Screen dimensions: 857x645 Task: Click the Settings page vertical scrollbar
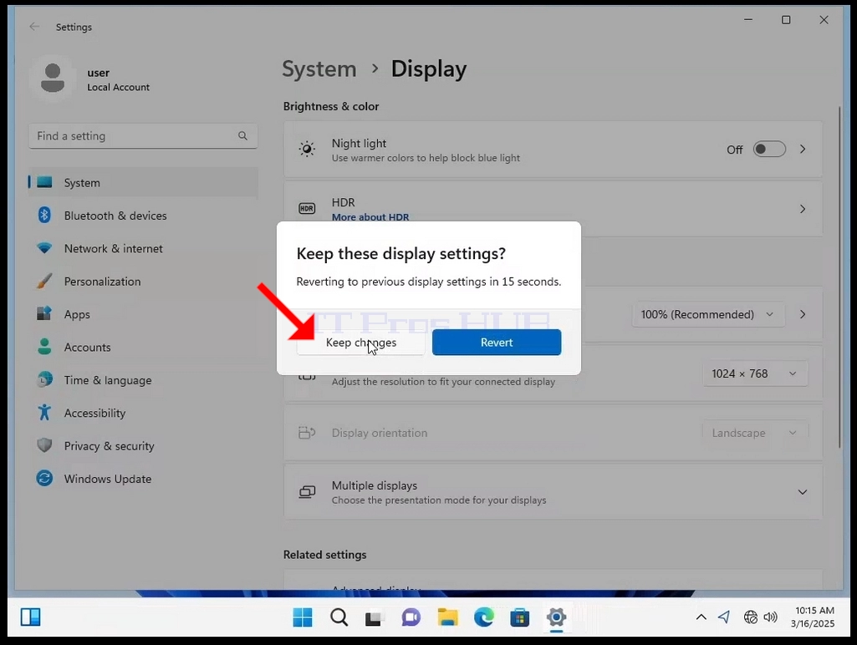tap(839, 277)
